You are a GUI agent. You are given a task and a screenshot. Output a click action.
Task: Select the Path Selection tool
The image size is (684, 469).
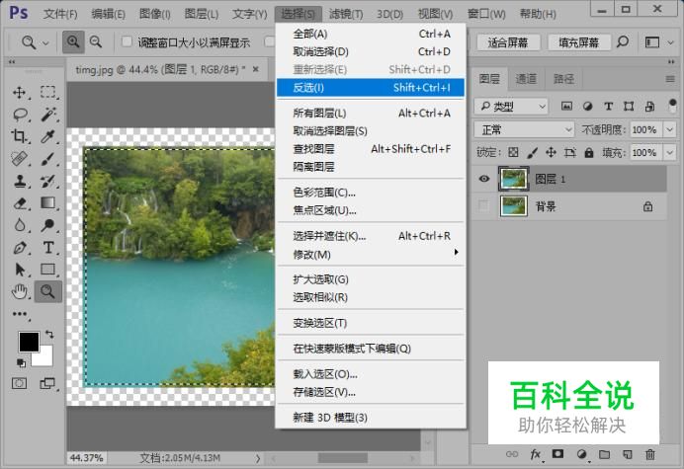[19, 270]
